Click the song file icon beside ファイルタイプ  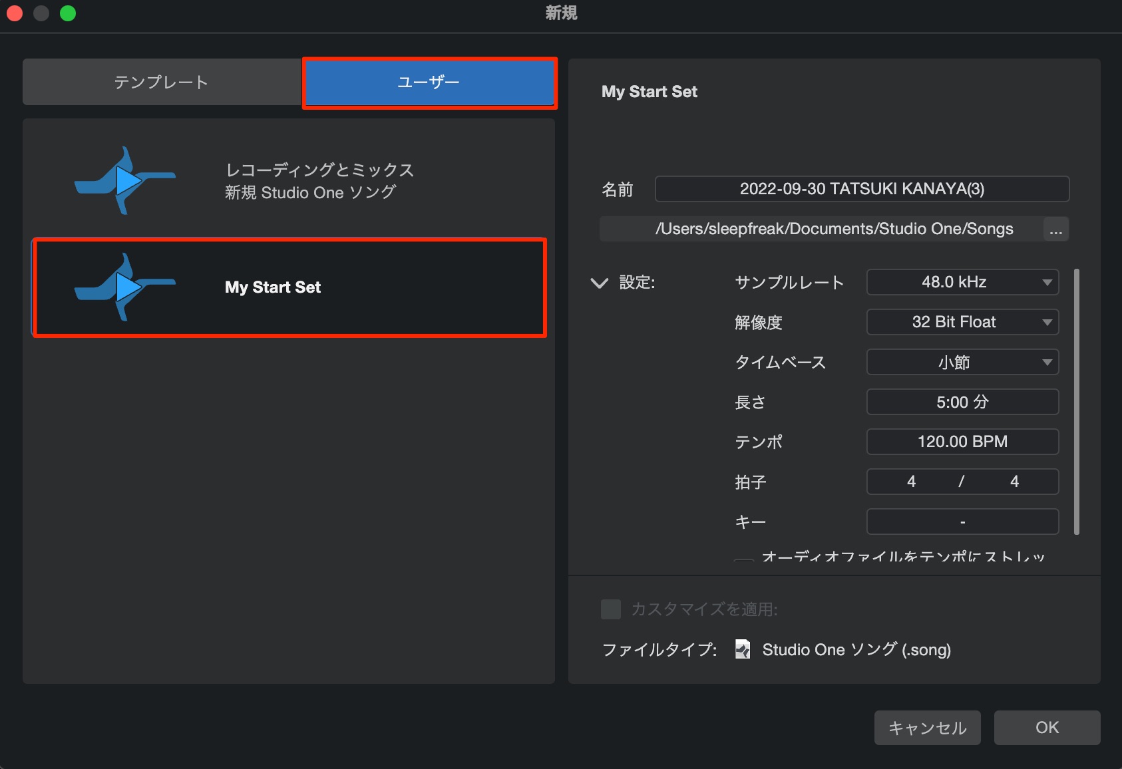coord(743,649)
